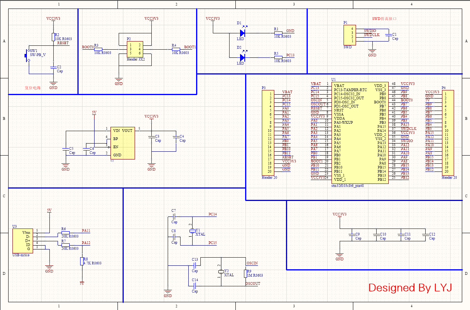Select the U1 stm32f103c8t6 chip body
The width and height of the screenshot is (470, 310).
(x=360, y=133)
